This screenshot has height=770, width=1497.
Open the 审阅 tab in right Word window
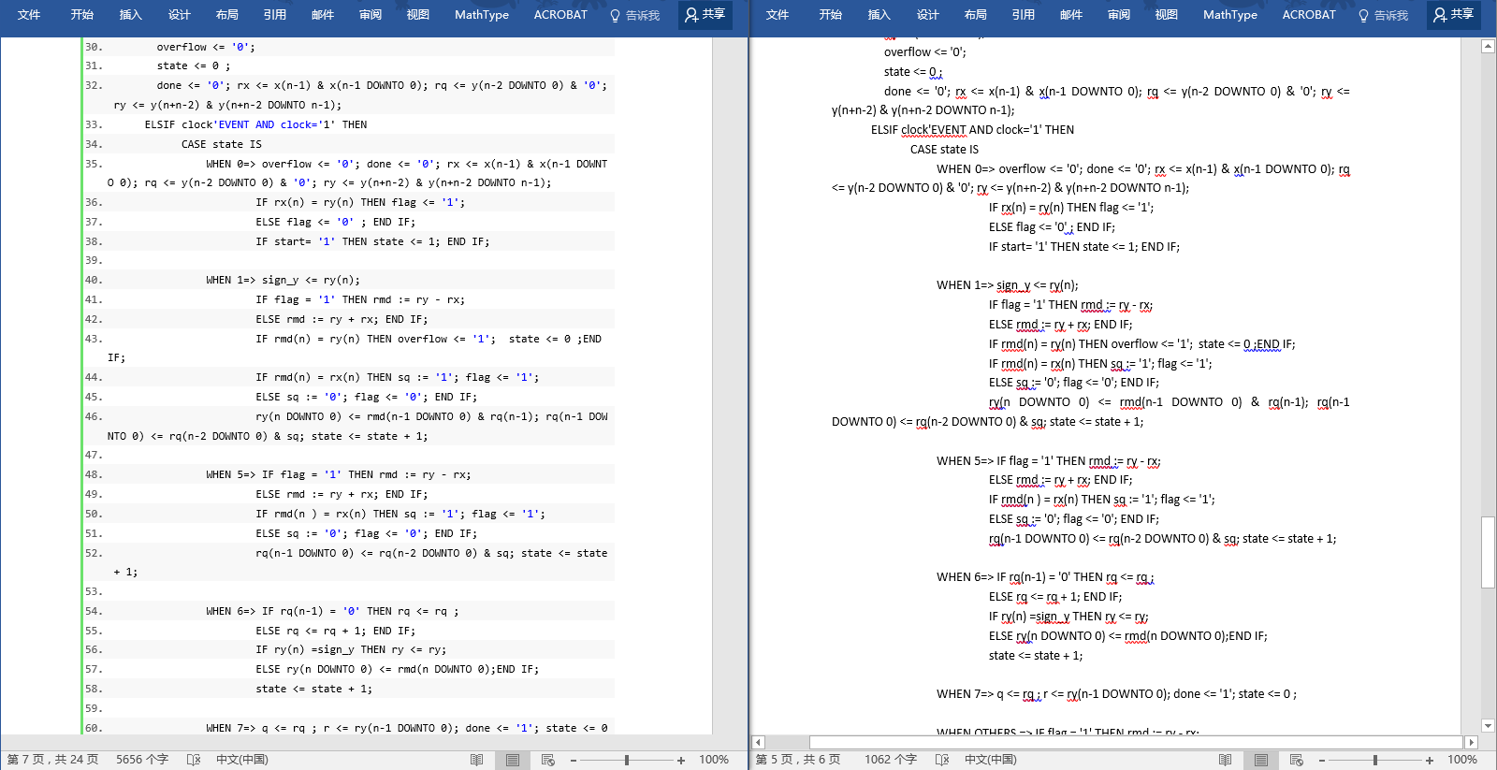pos(1119,15)
